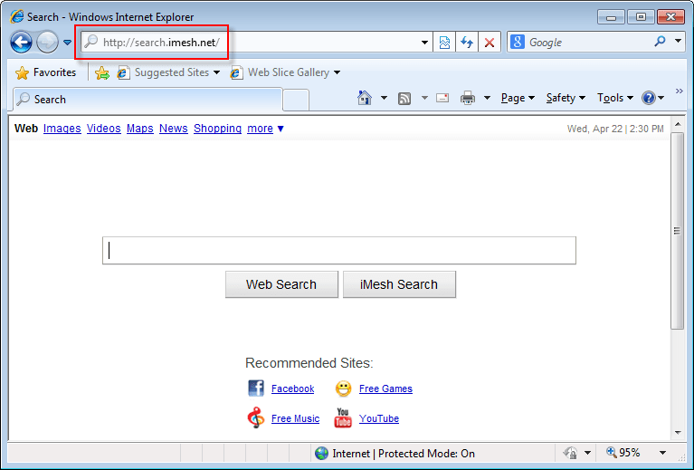Open the Videos link

(103, 129)
